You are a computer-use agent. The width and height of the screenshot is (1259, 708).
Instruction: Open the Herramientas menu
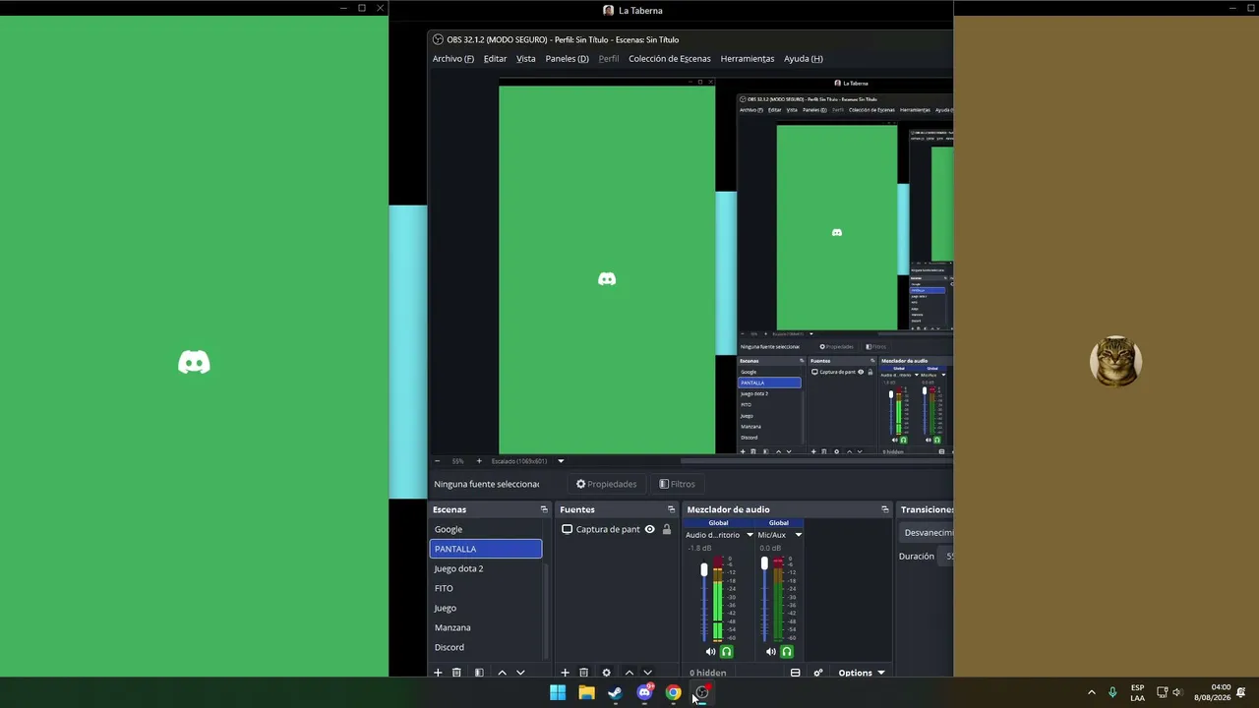click(747, 58)
